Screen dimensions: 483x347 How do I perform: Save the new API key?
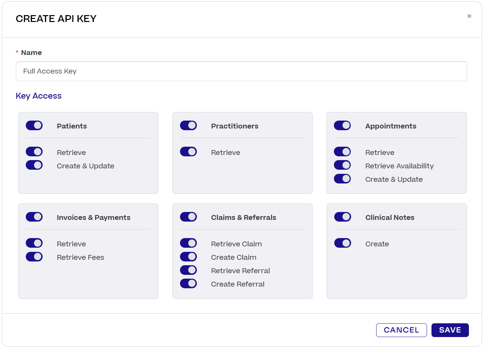[x=450, y=330]
